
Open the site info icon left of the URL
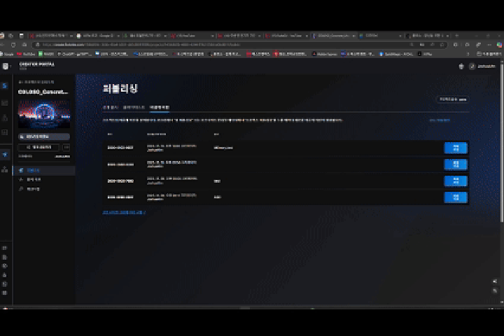[37, 45]
